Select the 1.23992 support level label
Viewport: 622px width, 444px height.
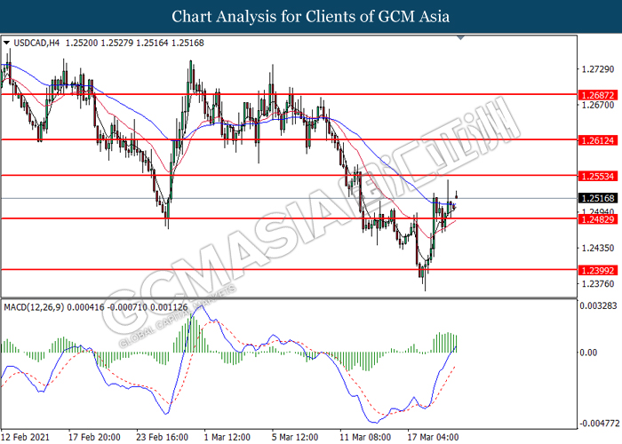click(x=598, y=270)
